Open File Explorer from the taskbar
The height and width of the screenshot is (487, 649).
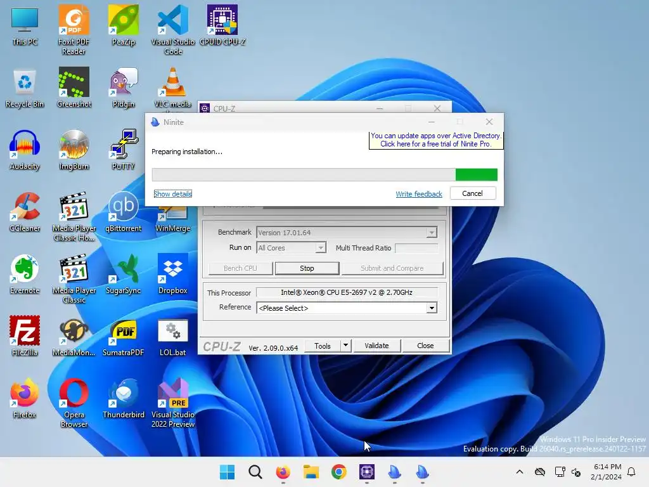point(311,472)
